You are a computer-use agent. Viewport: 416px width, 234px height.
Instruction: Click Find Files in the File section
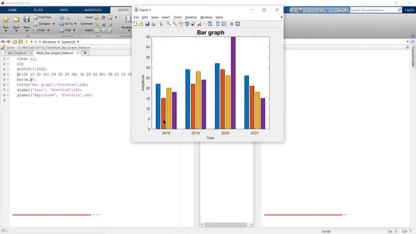42,18
